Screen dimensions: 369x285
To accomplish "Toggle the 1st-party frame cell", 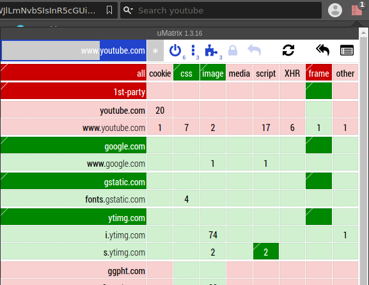I will [319, 91].
